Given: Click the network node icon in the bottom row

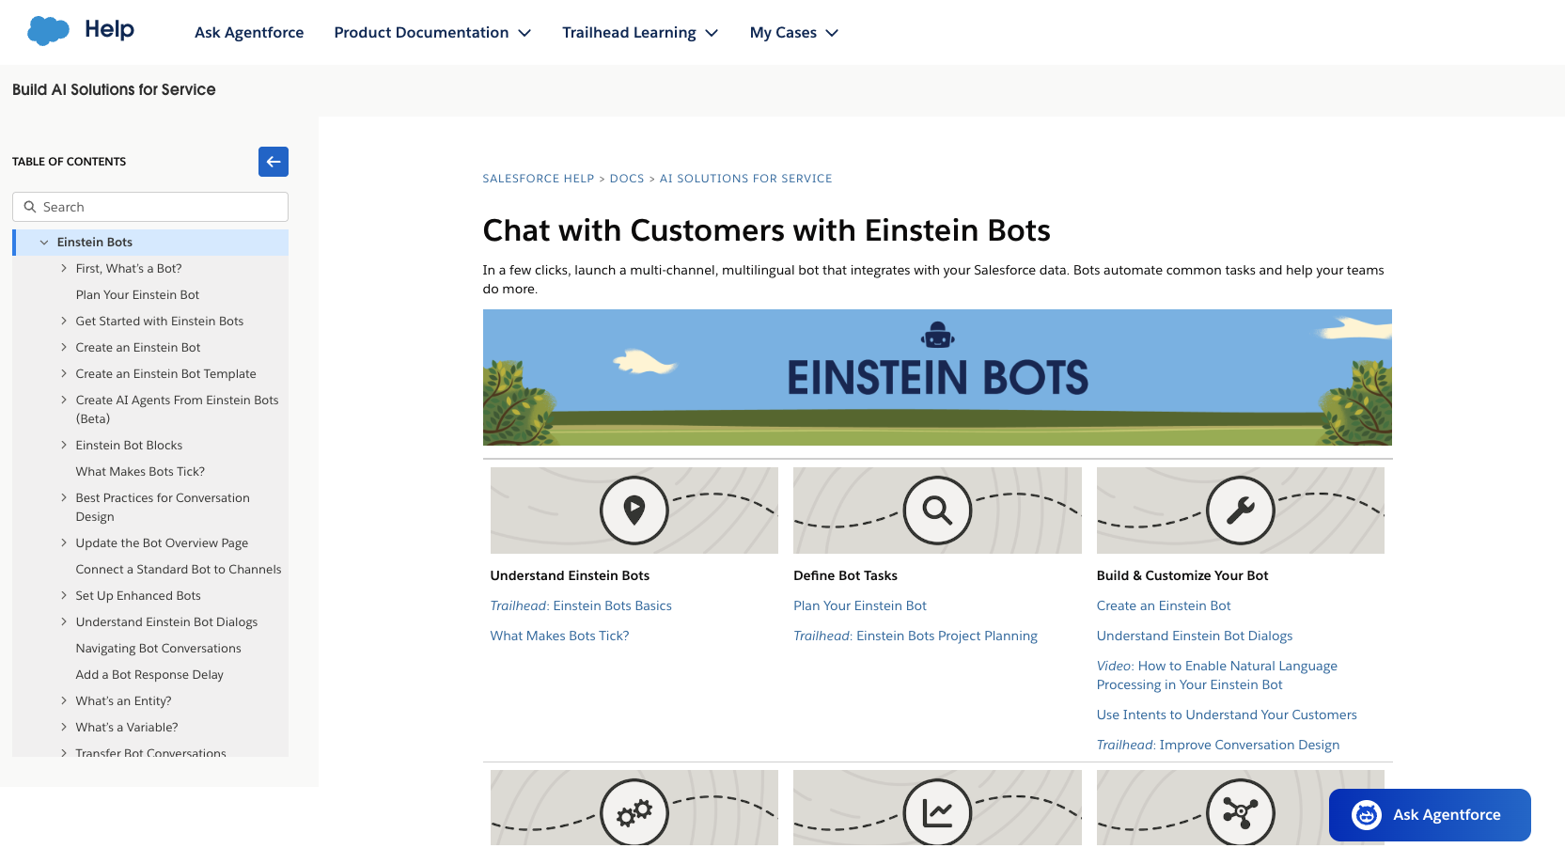Looking at the screenshot, I should [1240, 814].
